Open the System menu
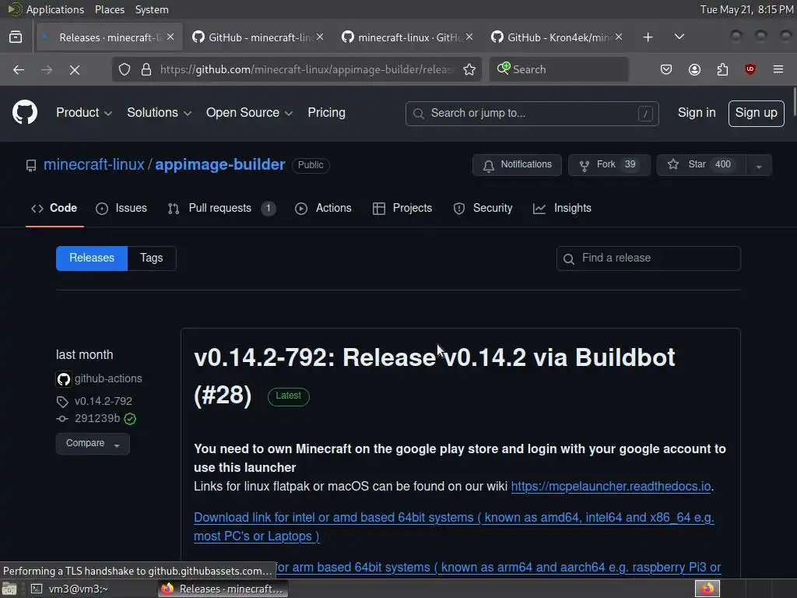Screen dimensions: 797x598 point(152,9)
